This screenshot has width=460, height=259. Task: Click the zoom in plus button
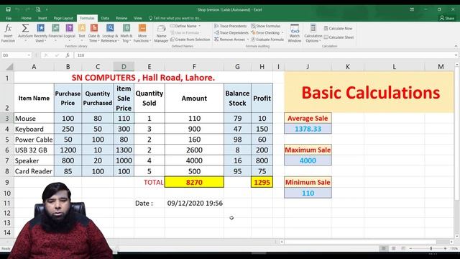coord(446,249)
